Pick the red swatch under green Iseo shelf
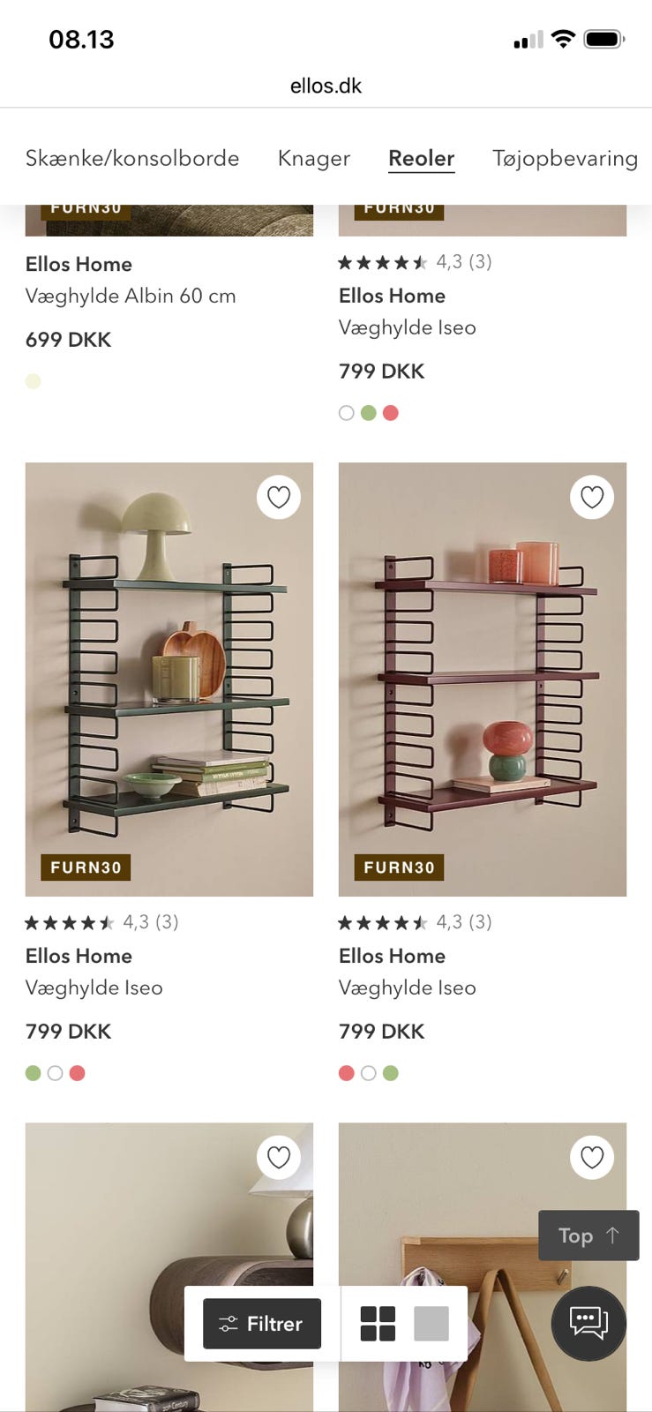The height and width of the screenshot is (1412, 652). (x=78, y=1073)
